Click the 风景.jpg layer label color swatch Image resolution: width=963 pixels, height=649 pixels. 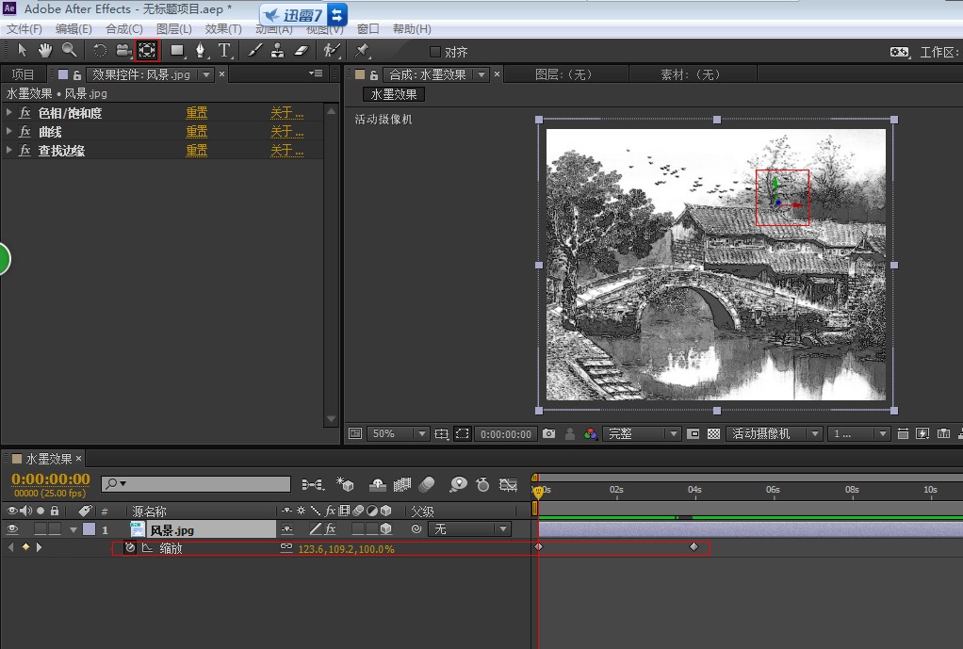[x=89, y=529]
